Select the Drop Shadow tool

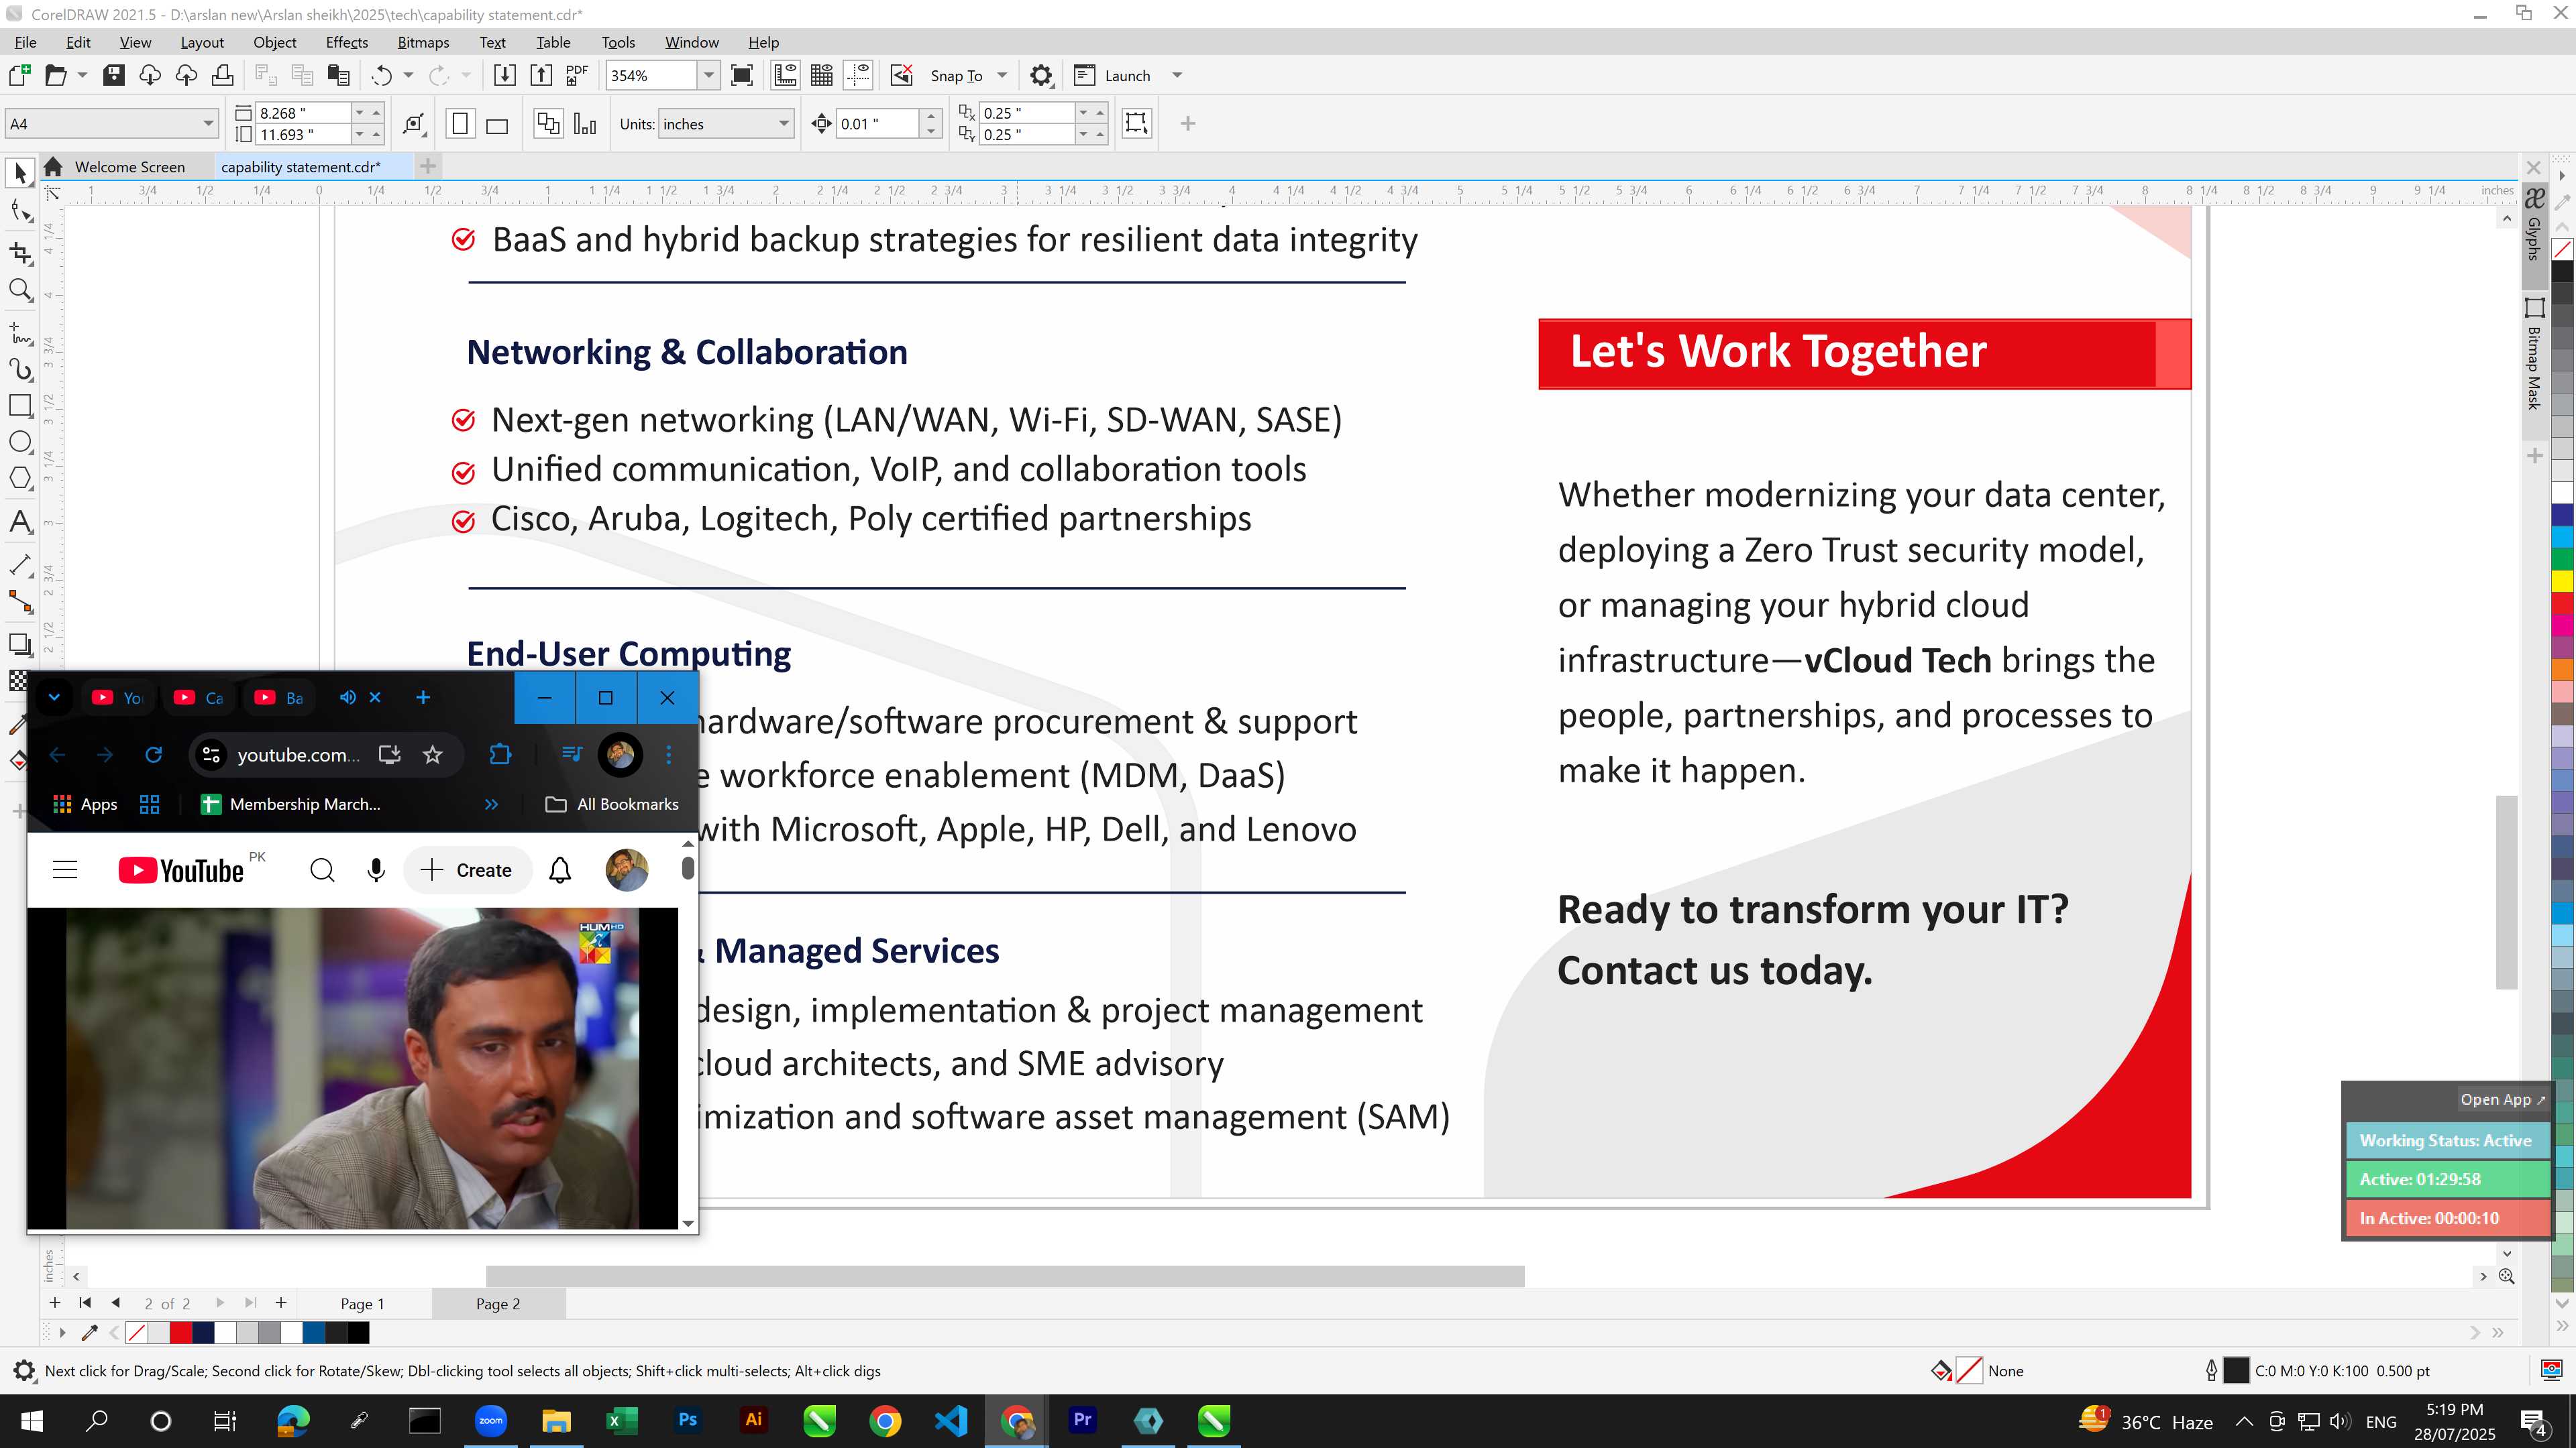click(x=20, y=644)
